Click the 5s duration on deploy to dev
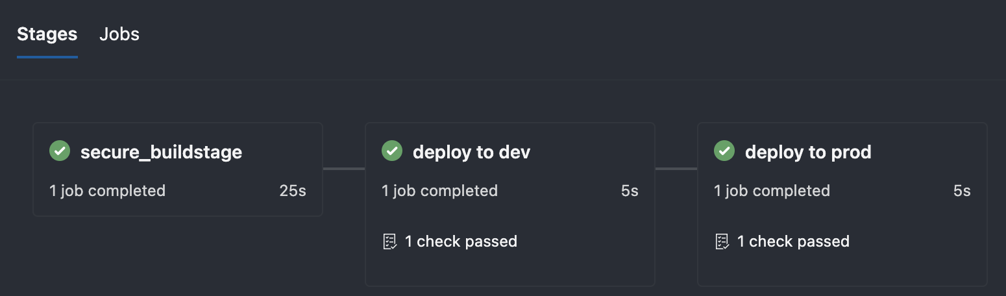 coord(630,191)
